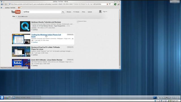Open the KDE application launcher
The image size is (181, 102).
click(2, 97)
